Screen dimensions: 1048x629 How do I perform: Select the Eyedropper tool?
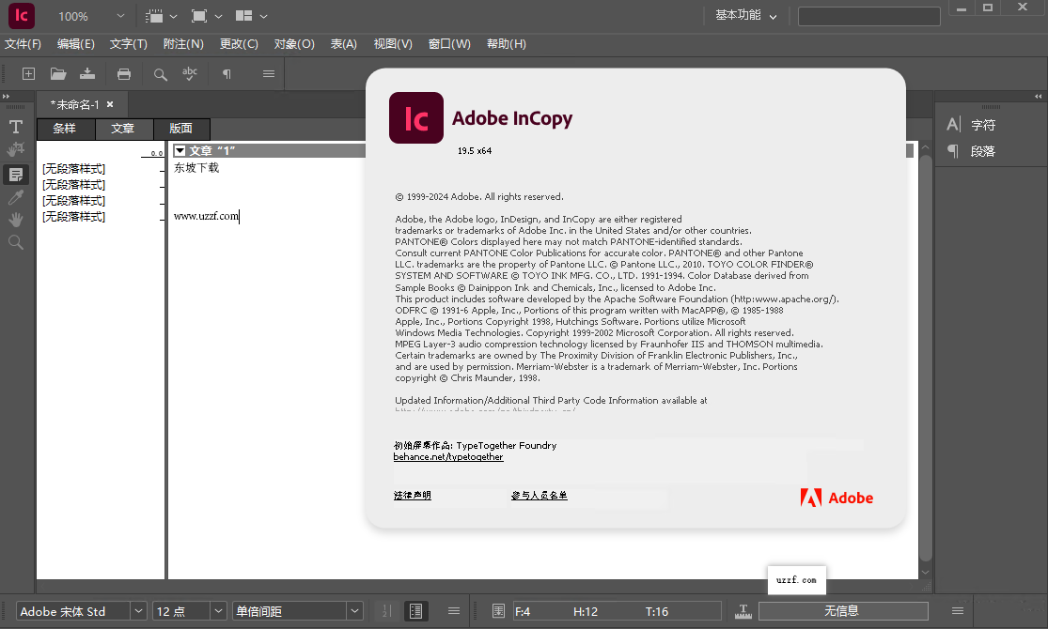15,197
